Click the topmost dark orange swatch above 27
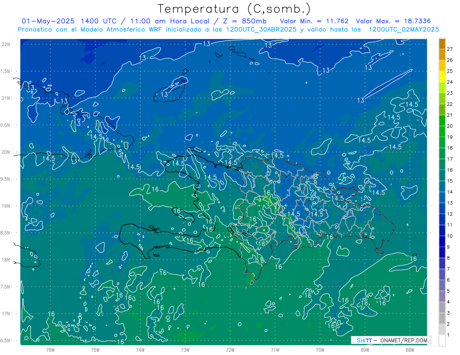Viewport: 460px width, 355px height. (442, 44)
